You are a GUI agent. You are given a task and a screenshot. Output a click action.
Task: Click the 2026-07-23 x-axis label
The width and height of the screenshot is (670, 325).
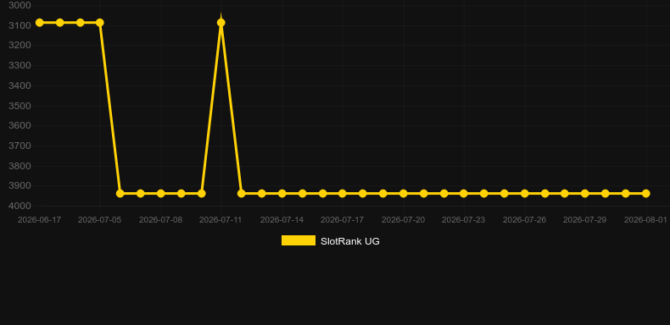(464, 220)
